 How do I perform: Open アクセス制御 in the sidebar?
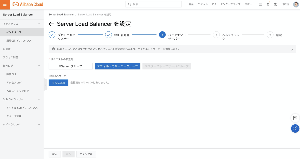tap(10, 57)
